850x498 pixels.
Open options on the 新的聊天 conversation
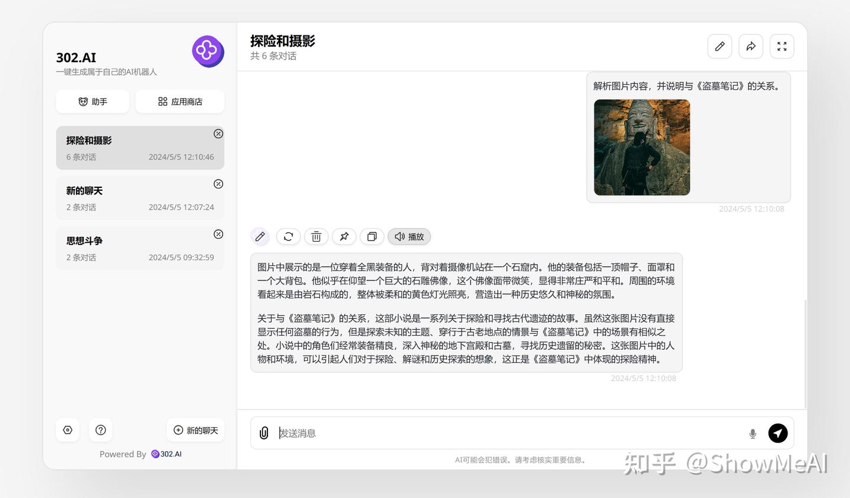click(x=218, y=184)
